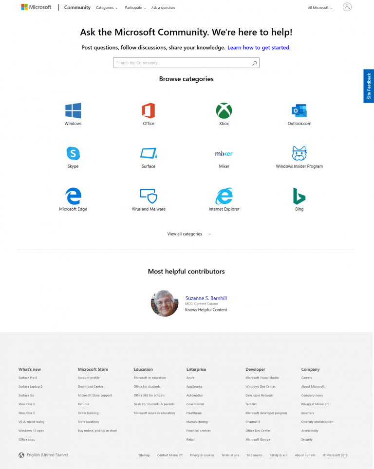
Task: Open Accessibility footer link
Action: pos(310,431)
